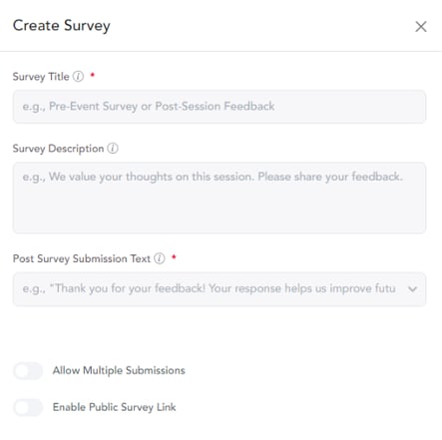Click the Create Survey heading
The image size is (442, 440).
(62, 26)
